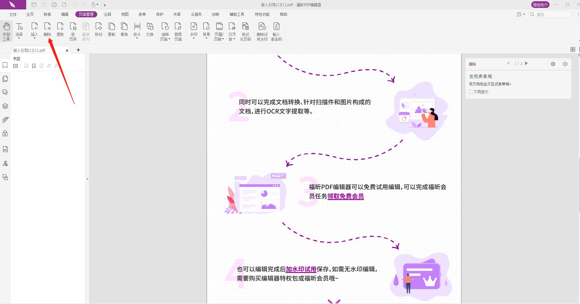Toggle the page thumbnails sidebar panel
The height and width of the screenshot is (304, 580).
pos(5,78)
